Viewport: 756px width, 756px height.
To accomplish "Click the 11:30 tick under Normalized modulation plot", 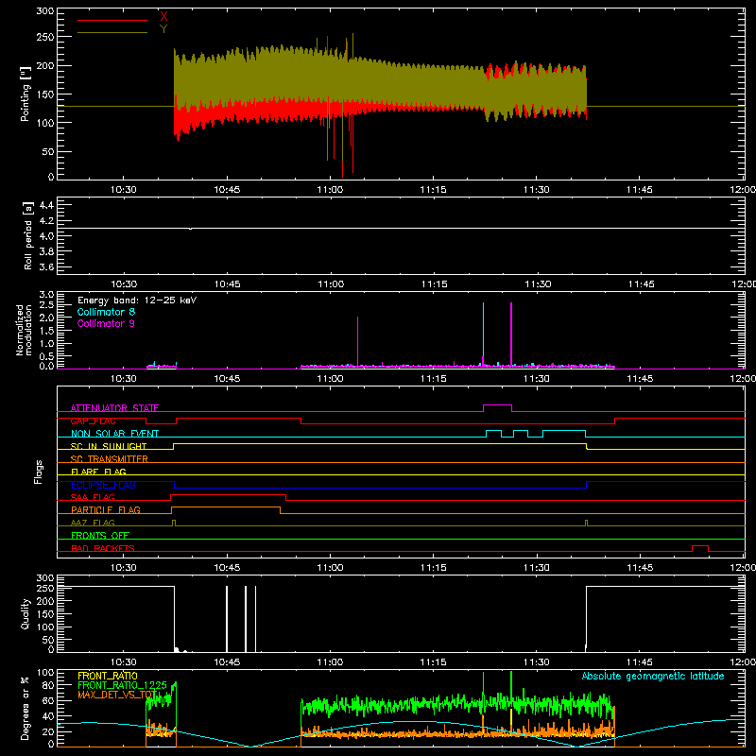I will 537,379.
